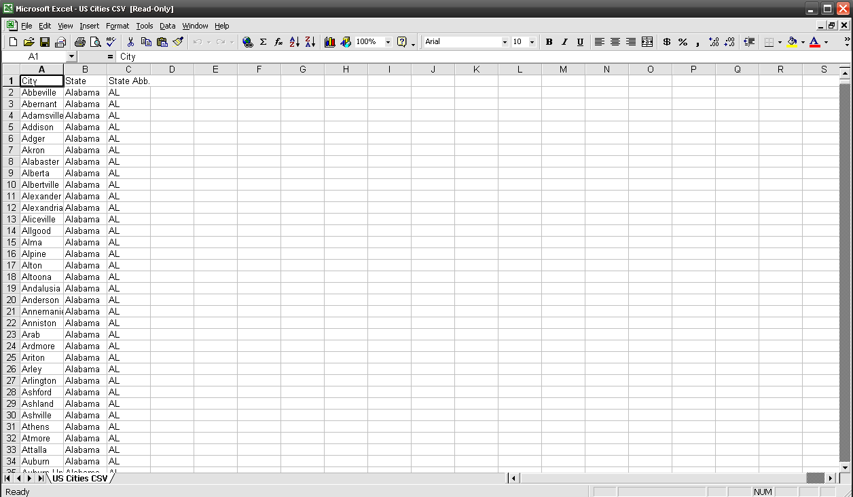The image size is (853, 497).
Task: Open the Data menu
Action: click(168, 26)
